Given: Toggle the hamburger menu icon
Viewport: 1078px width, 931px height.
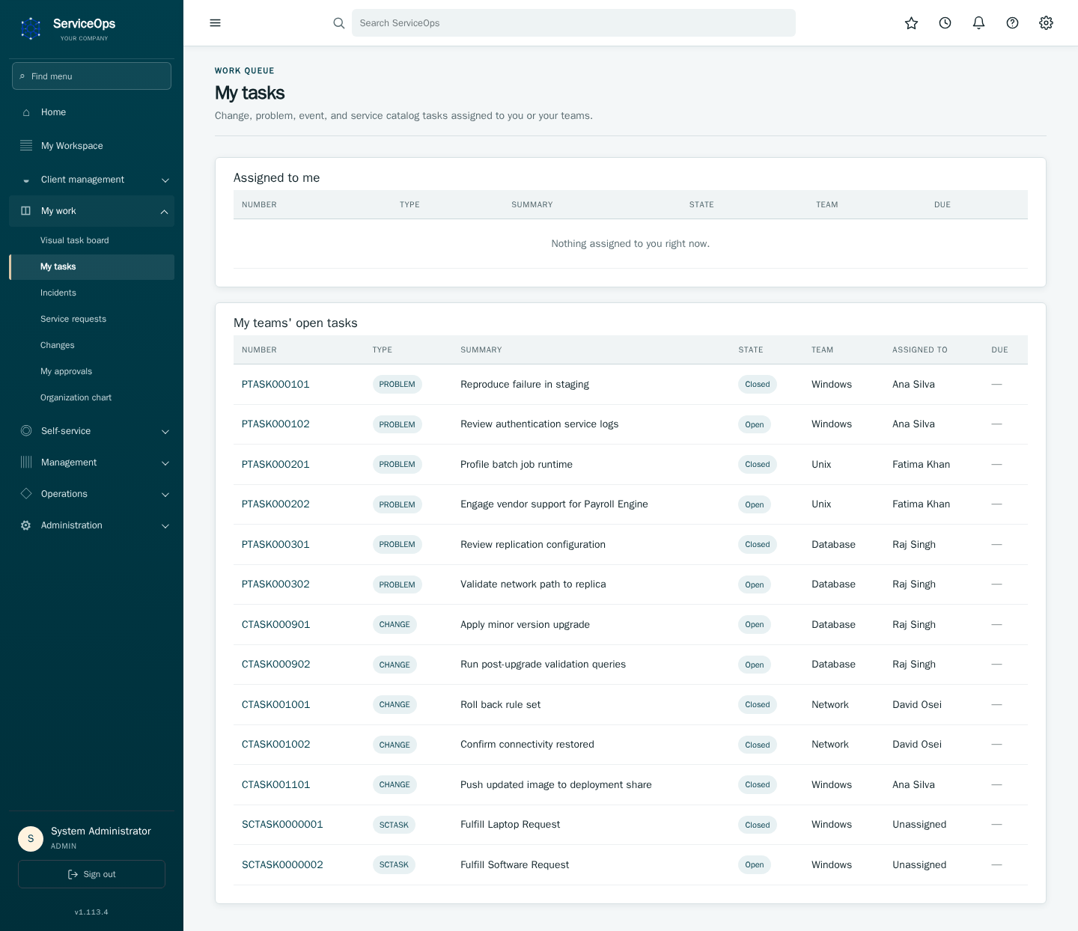Looking at the screenshot, I should tap(216, 23).
